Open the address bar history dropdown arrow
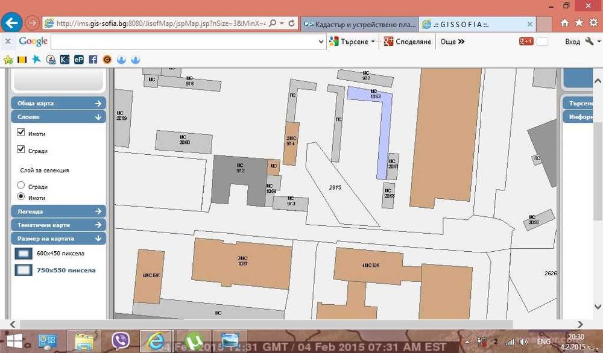This screenshot has width=603, height=353. pyautogui.click(x=282, y=23)
